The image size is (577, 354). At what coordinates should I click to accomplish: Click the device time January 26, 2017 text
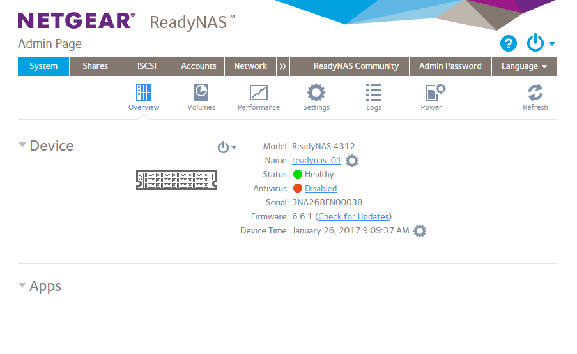pyautogui.click(x=351, y=231)
